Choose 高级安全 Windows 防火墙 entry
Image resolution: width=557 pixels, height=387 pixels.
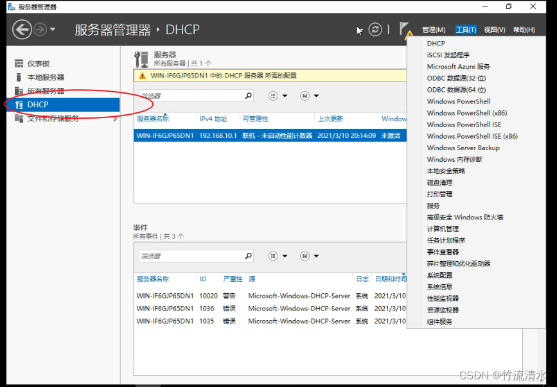tap(464, 218)
